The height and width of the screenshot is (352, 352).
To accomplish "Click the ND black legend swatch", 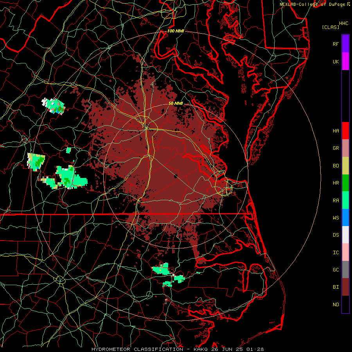I will pyautogui.click(x=345, y=304).
